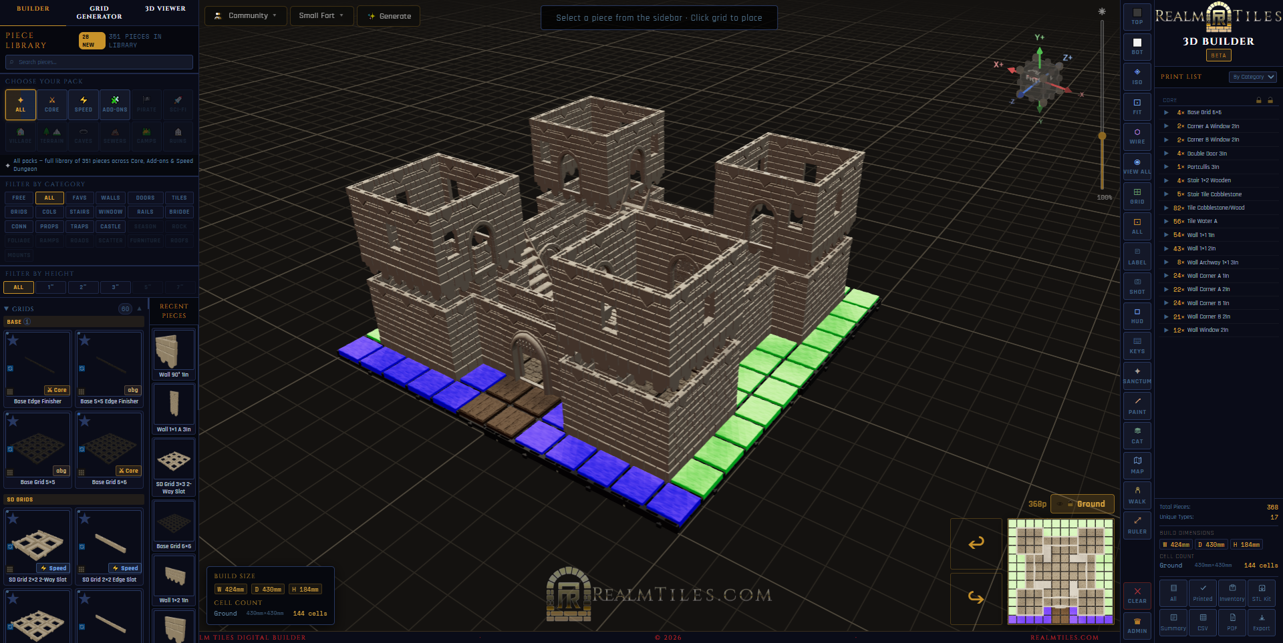The height and width of the screenshot is (643, 1283).
Task: Toggle the LABEL overlay
Action: click(1137, 256)
